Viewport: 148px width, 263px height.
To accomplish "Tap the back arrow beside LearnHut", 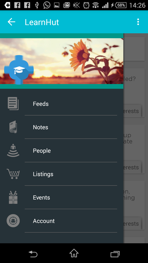I will (12, 22).
